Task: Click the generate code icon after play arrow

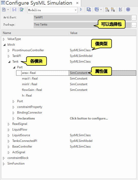Action: [x=89, y=10]
